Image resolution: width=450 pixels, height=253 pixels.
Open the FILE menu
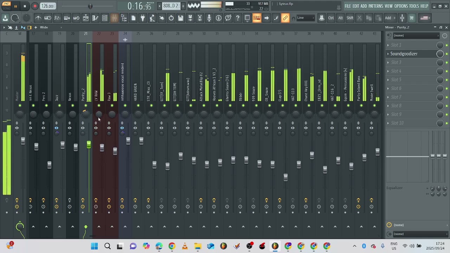pyautogui.click(x=348, y=6)
